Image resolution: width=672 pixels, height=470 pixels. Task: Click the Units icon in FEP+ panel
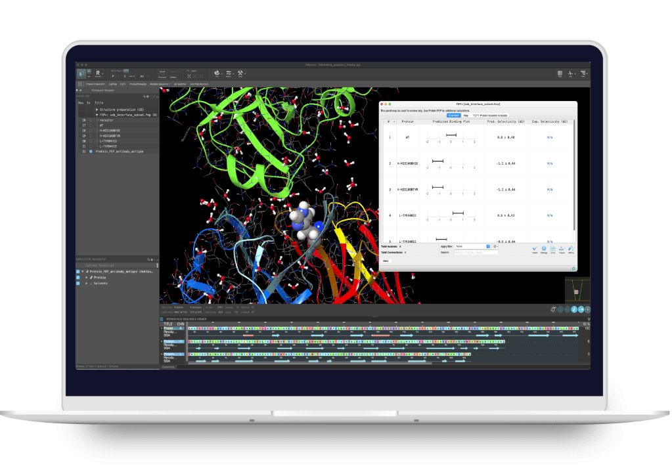[553, 248]
